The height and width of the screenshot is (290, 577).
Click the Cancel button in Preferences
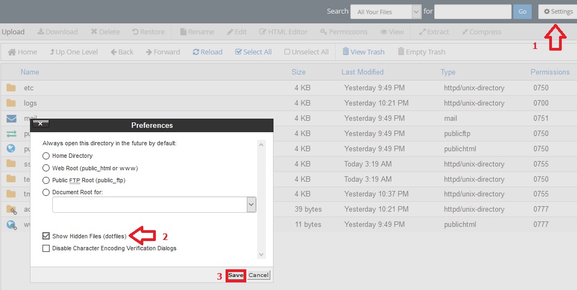258,275
